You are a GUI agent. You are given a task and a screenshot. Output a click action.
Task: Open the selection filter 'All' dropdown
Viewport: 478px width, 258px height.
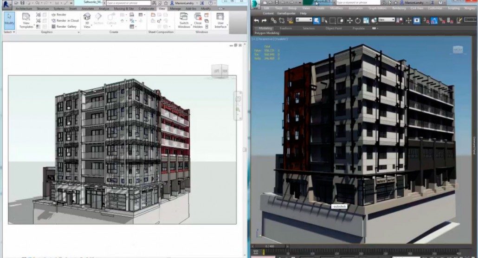303,20
